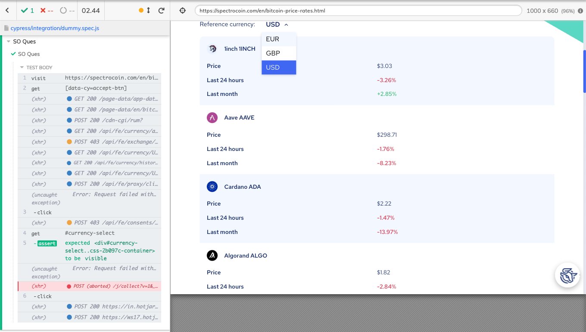The width and height of the screenshot is (586, 332).
Task: Select command 3 click in the log
Action: [90, 212]
